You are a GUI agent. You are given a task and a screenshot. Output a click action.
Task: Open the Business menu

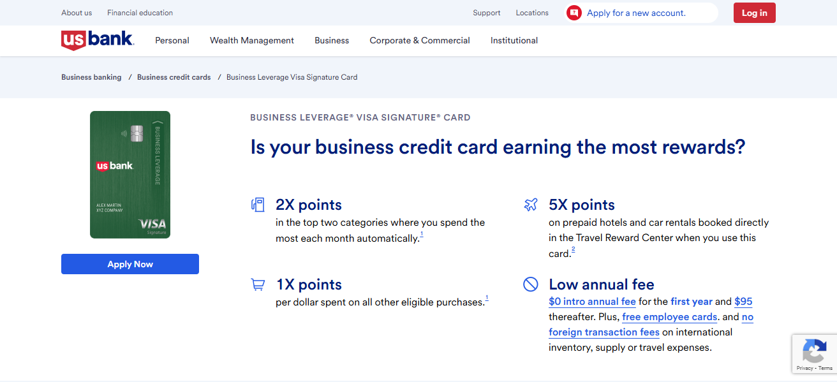coord(332,40)
